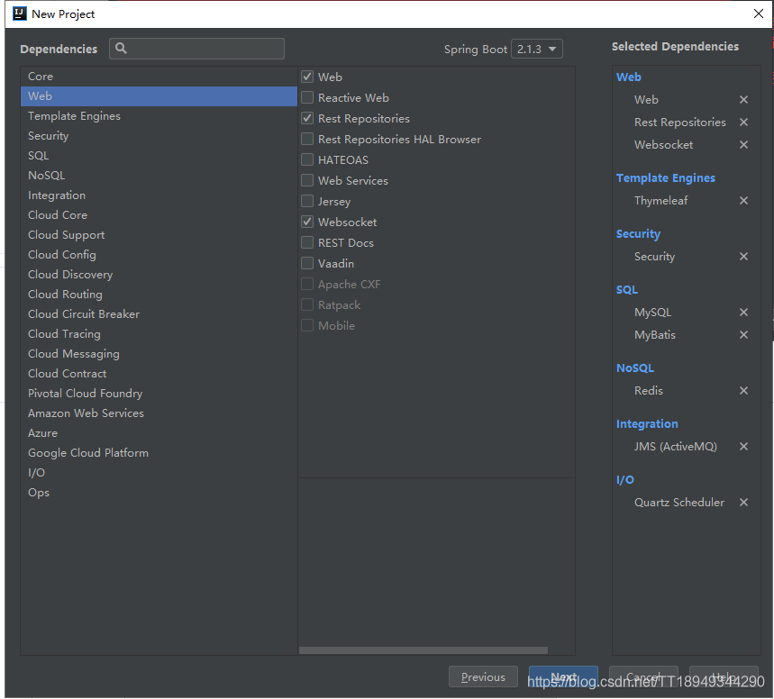
Task: Click Thymeleaf in selected dependencies
Action: coord(661,201)
